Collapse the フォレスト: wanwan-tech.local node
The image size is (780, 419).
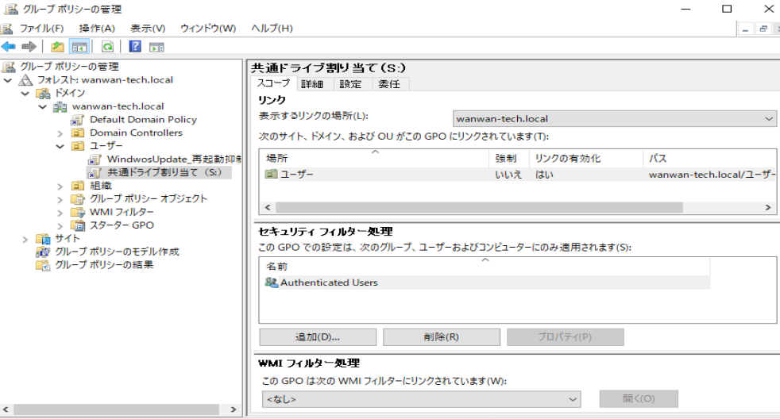(7, 80)
